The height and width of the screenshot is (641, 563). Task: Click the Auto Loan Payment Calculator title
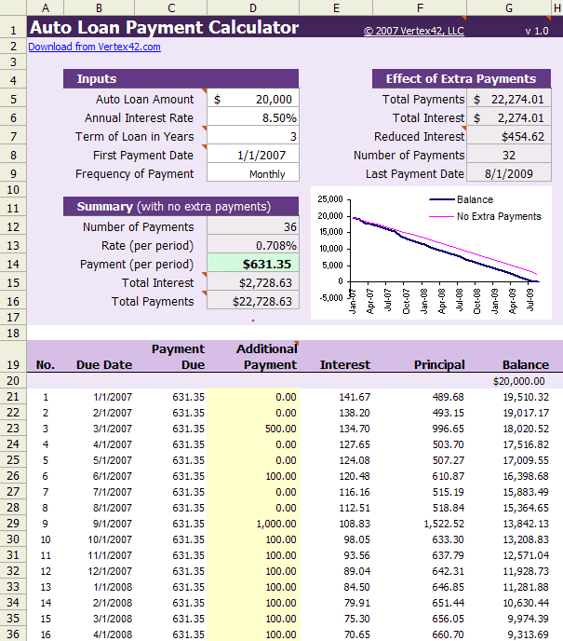click(164, 28)
